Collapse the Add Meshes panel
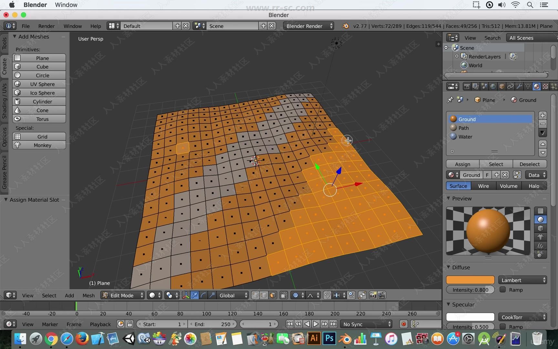 [15, 37]
